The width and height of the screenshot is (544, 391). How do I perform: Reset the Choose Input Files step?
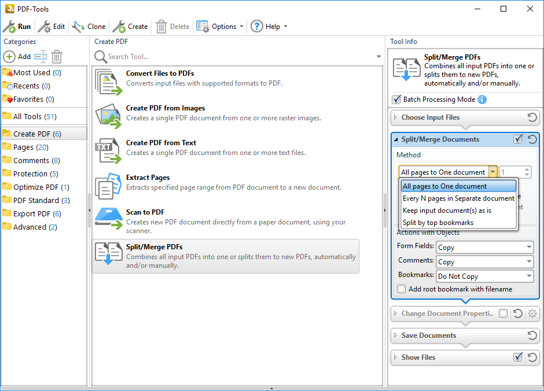tap(532, 117)
